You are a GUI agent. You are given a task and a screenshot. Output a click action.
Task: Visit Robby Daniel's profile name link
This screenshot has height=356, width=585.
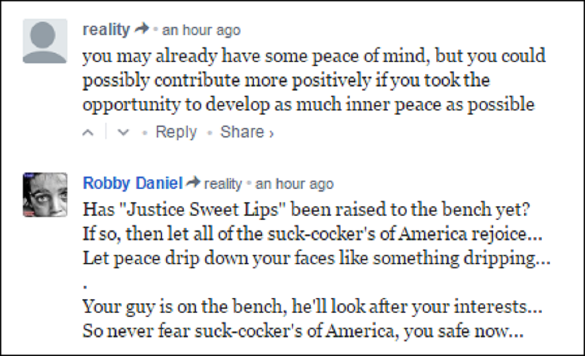coord(133,183)
